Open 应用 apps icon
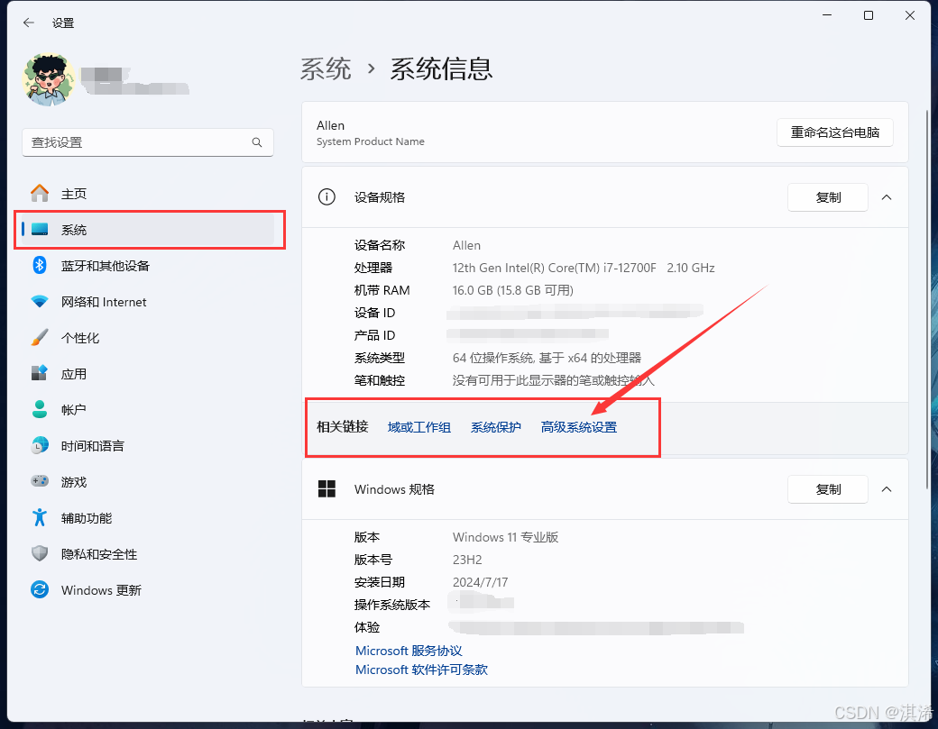Viewport: 938px width, 729px height. tap(40, 373)
